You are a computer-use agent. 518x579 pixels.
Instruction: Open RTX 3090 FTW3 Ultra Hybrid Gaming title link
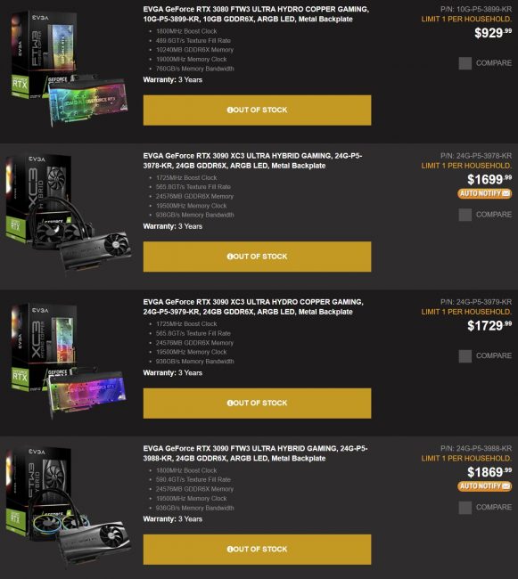(255, 453)
